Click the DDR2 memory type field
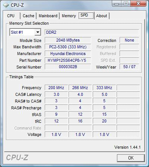149x167 pixels. (x=92, y=32)
